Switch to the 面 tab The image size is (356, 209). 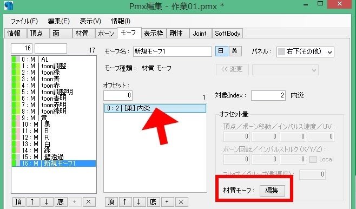pyautogui.click(x=61, y=34)
